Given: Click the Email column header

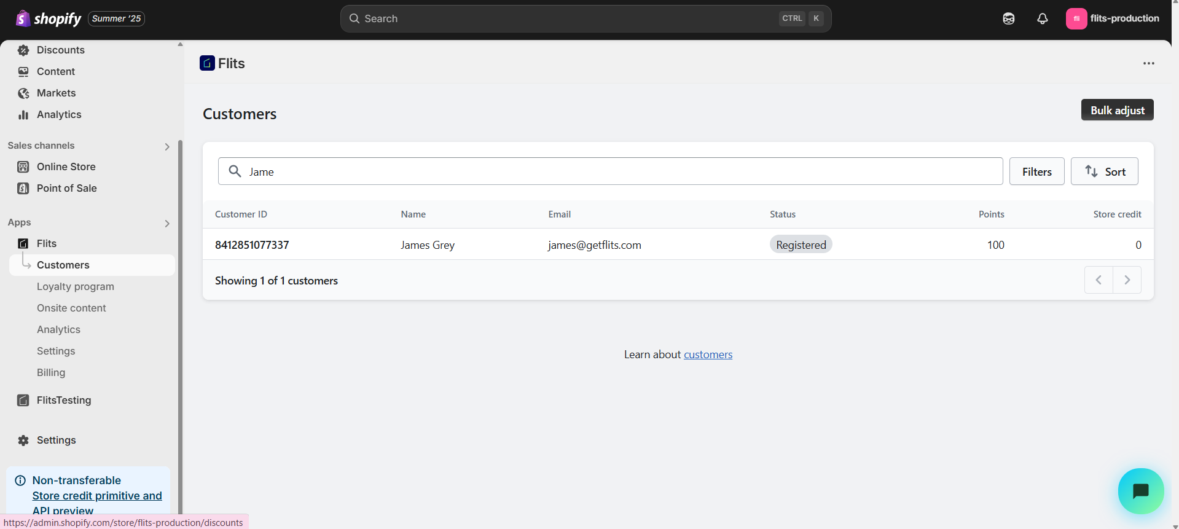Looking at the screenshot, I should pyautogui.click(x=560, y=214).
